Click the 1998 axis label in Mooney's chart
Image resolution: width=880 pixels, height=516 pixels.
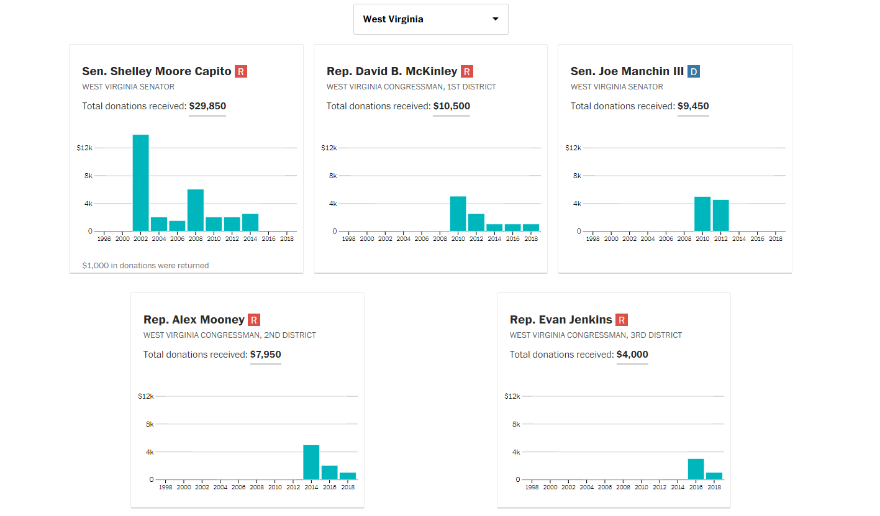tap(165, 487)
